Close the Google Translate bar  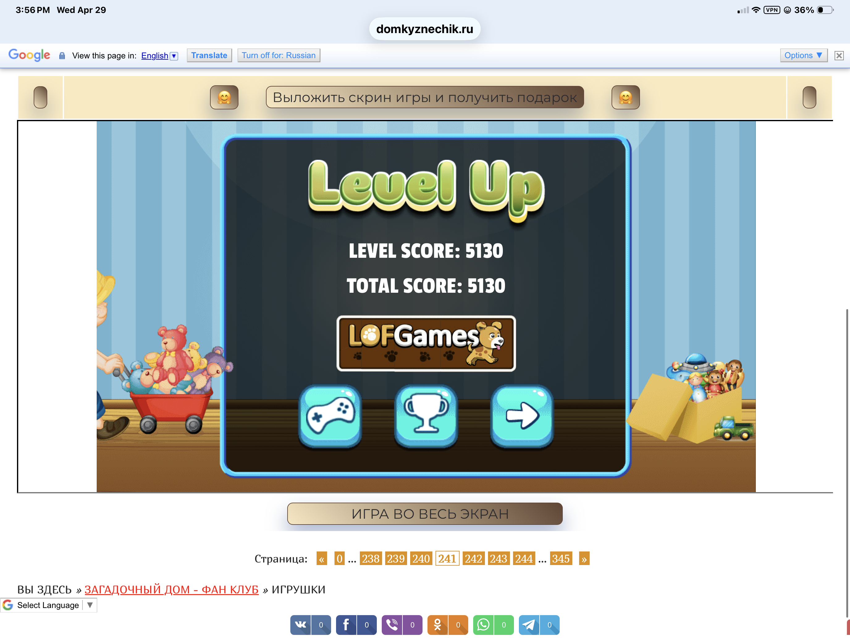(839, 56)
